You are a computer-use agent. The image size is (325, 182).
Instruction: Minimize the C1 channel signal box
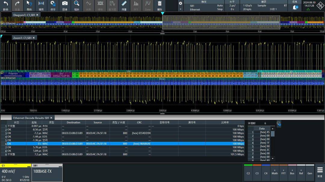[x=29, y=166]
